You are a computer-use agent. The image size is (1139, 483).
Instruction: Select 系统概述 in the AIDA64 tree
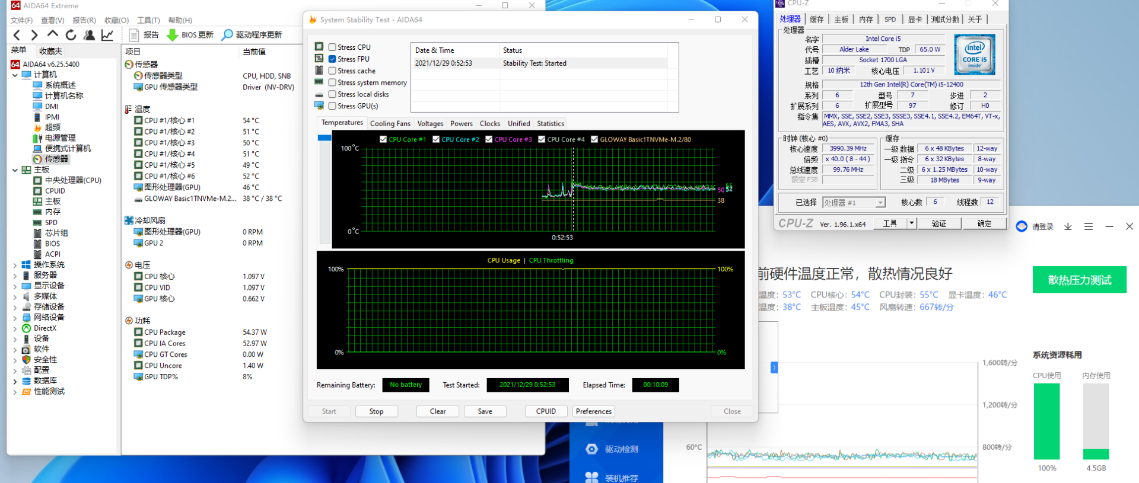click(x=60, y=85)
